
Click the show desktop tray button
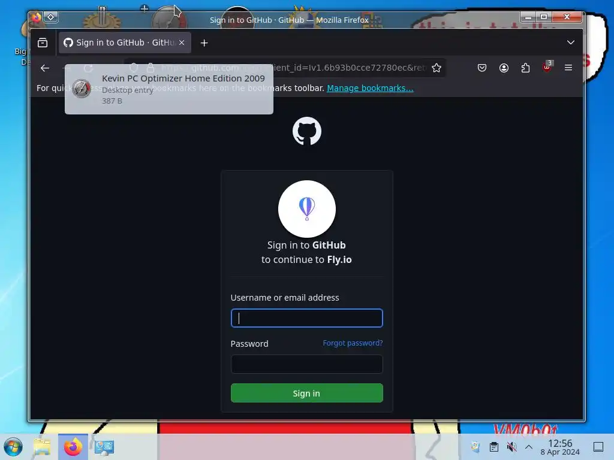[598, 447]
